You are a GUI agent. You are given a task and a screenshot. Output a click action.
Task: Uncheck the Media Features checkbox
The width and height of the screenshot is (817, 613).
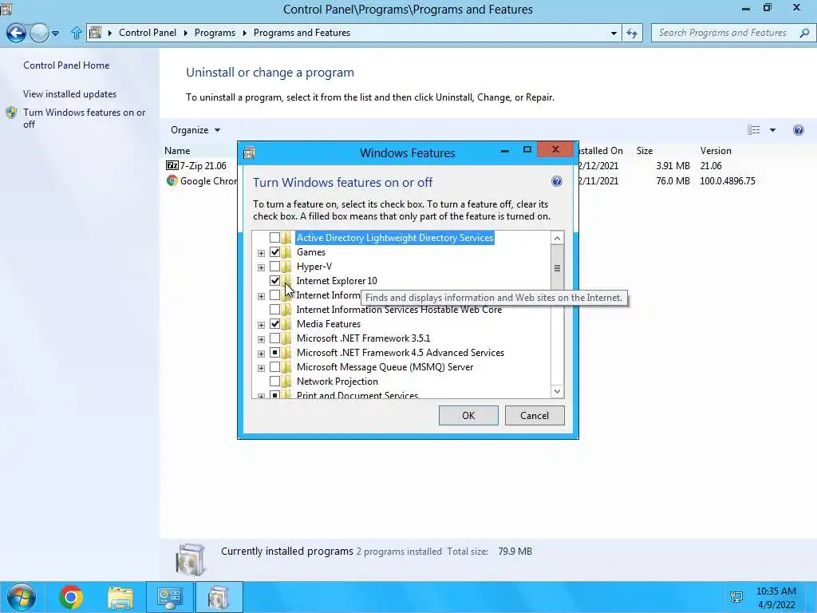pos(274,324)
